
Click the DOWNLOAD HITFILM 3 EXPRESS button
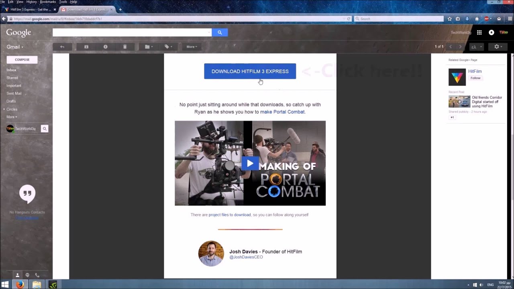point(250,71)
